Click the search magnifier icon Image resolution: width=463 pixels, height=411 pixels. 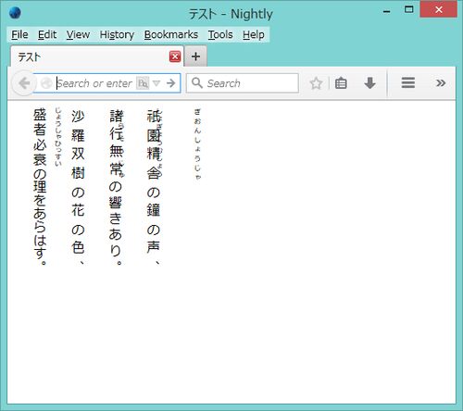click(x=197, y=82)
